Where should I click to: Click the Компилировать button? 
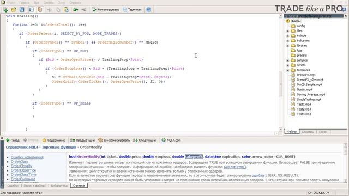coord(105,10)
